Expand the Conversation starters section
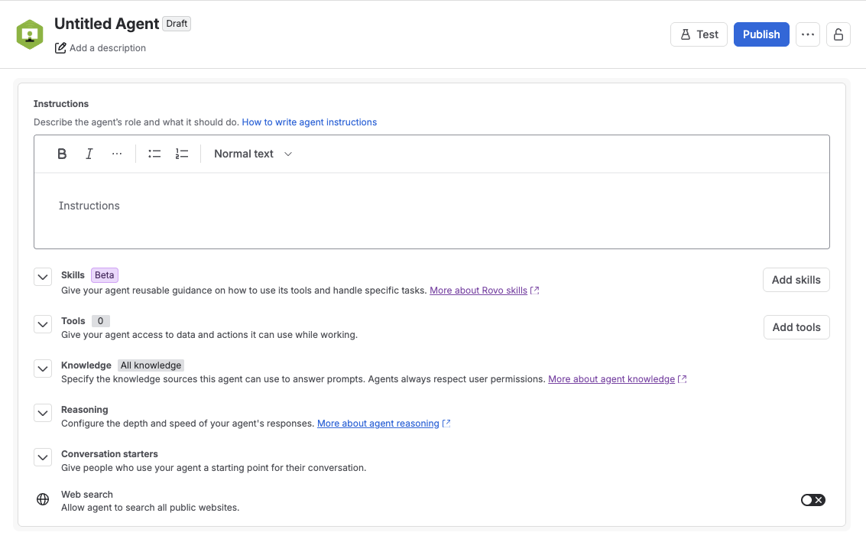 point(43,457)
